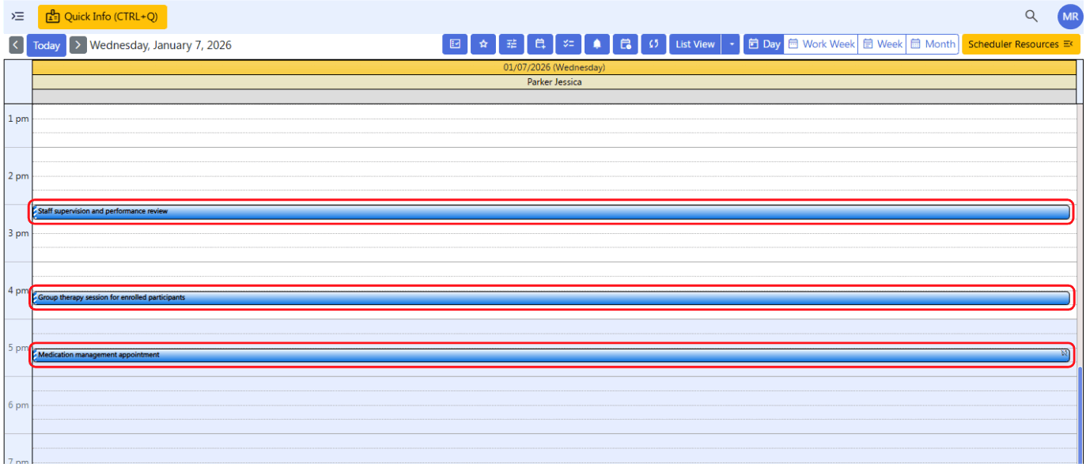Click the 1 pm time label
The image size is (1086, 464).
18,119
